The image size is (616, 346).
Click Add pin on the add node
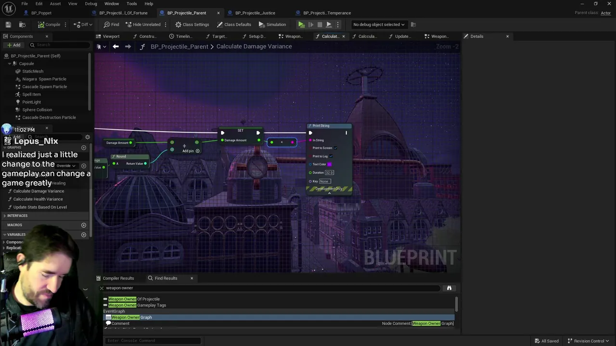[191, 151]
